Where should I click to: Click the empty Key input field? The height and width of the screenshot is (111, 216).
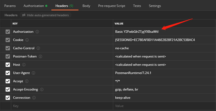(x=62, y=106)
